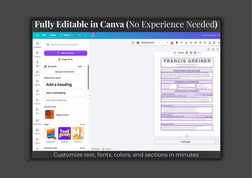This screenshot has height=178, width=252.
Task: Open the Resize menu
Action: [x=53, y=35]
